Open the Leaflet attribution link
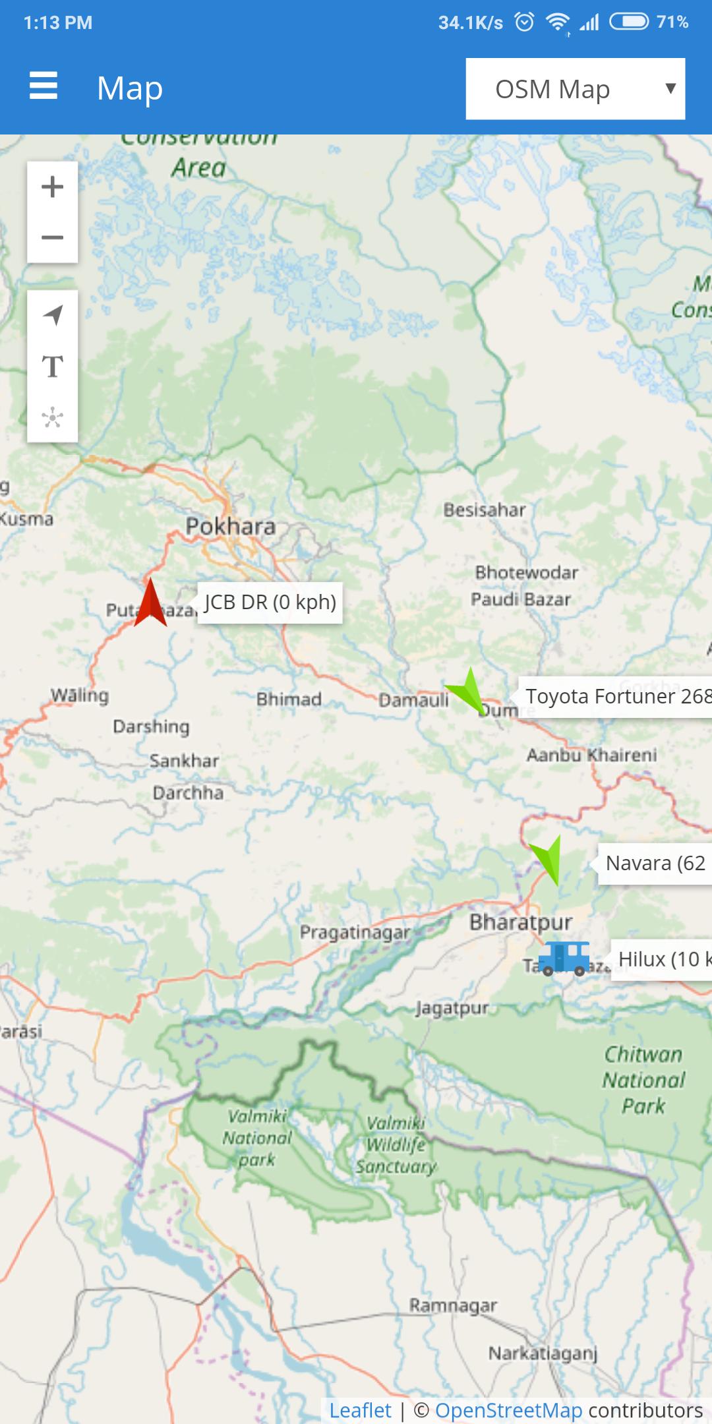Screen dimensions: 712x1424 point(360,1410)
